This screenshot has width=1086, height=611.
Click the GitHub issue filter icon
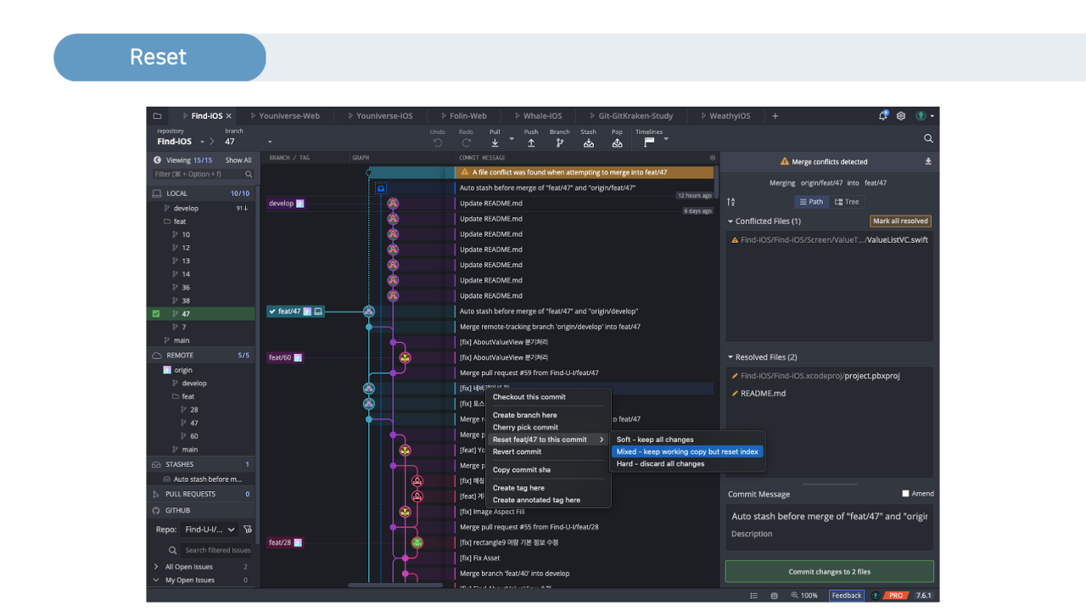click(248, 530)
